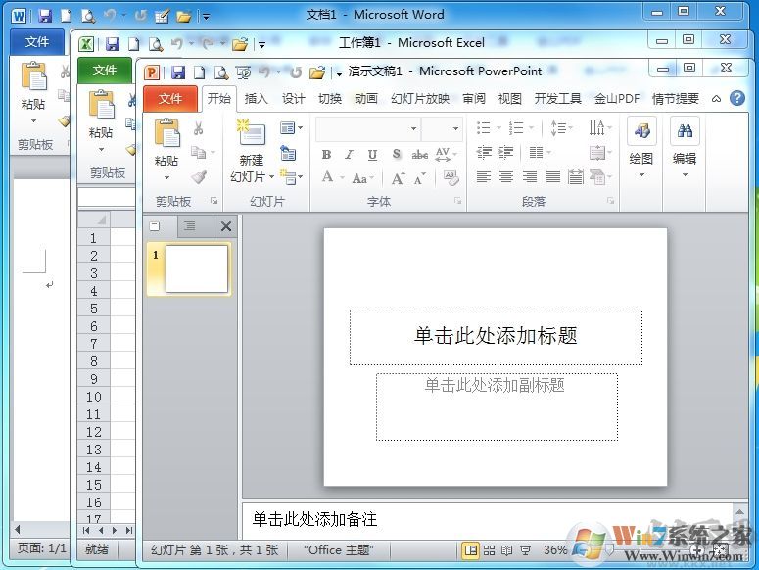Screen dimensions: 759x570
Task: Click the Open folder icon in Word toolbar
Action: click(183, 17)
